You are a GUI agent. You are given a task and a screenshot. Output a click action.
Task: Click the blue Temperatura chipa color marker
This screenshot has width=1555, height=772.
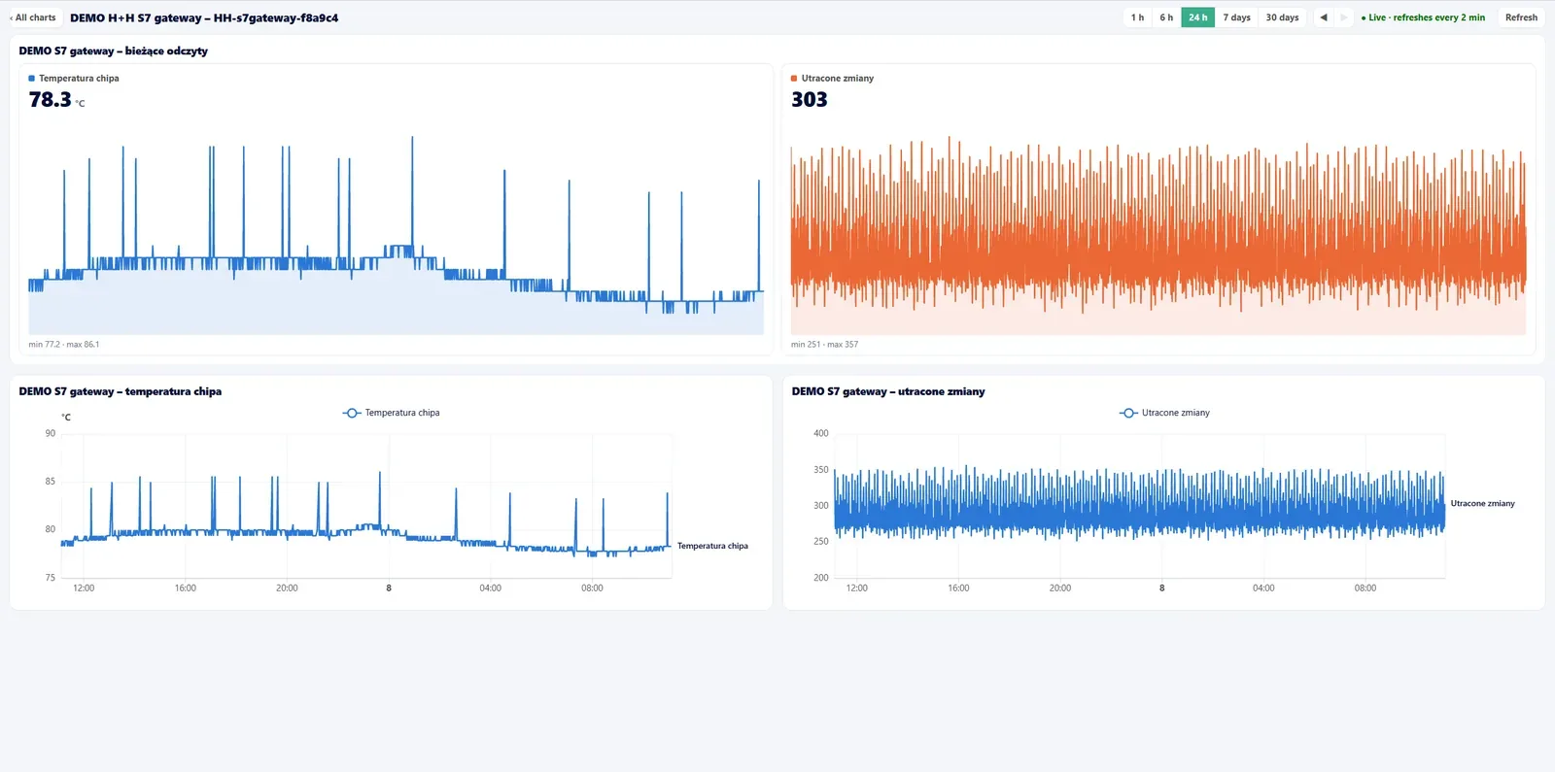click(32, 79)
